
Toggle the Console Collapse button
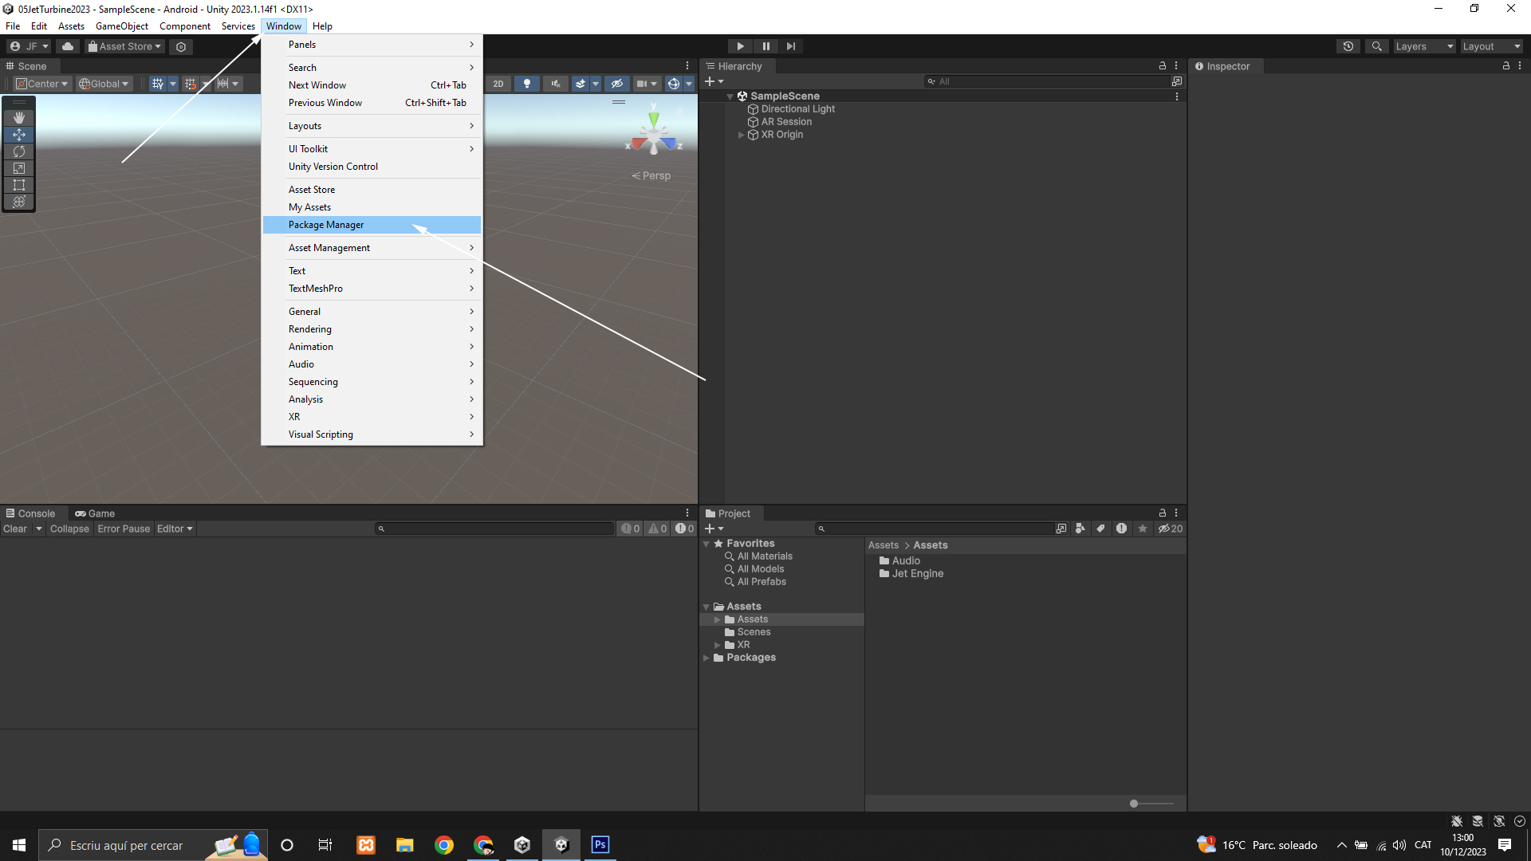click(x=69, y=529)
